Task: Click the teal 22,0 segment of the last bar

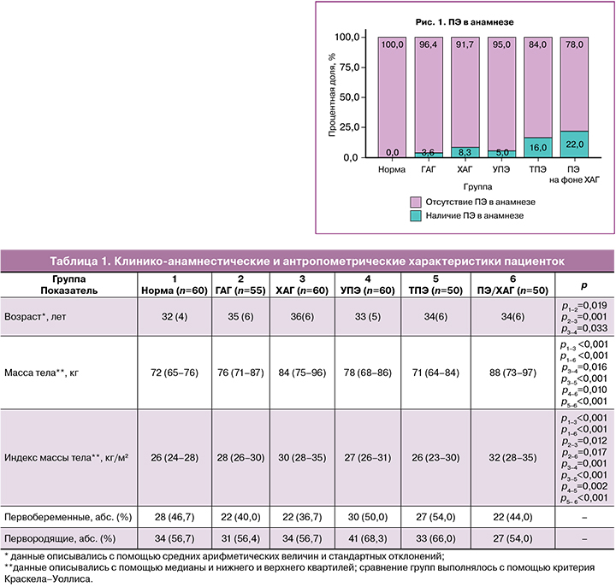Action: pyautogui.click(x=573, y=144)
